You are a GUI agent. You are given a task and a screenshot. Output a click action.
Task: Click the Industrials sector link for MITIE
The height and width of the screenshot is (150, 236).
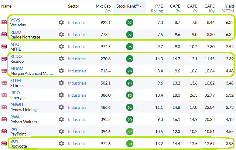77,47
